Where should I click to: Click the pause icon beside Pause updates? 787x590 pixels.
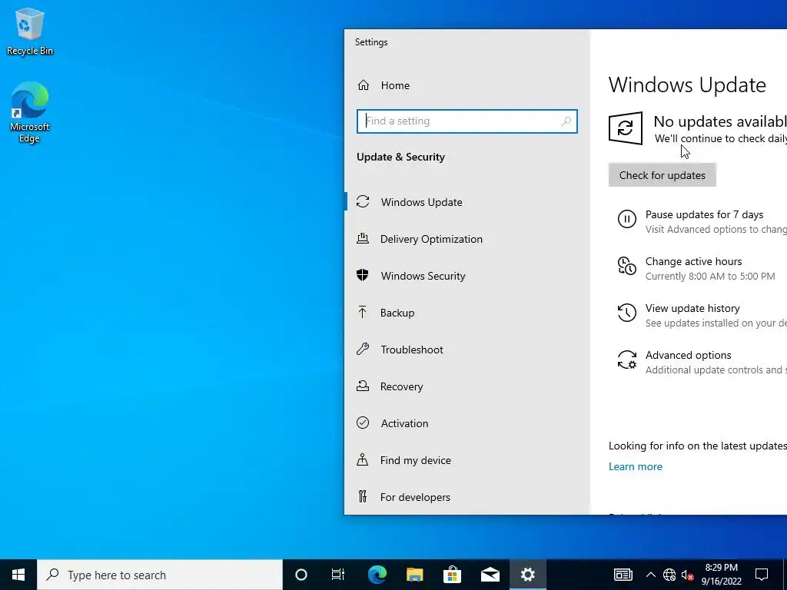627,219
